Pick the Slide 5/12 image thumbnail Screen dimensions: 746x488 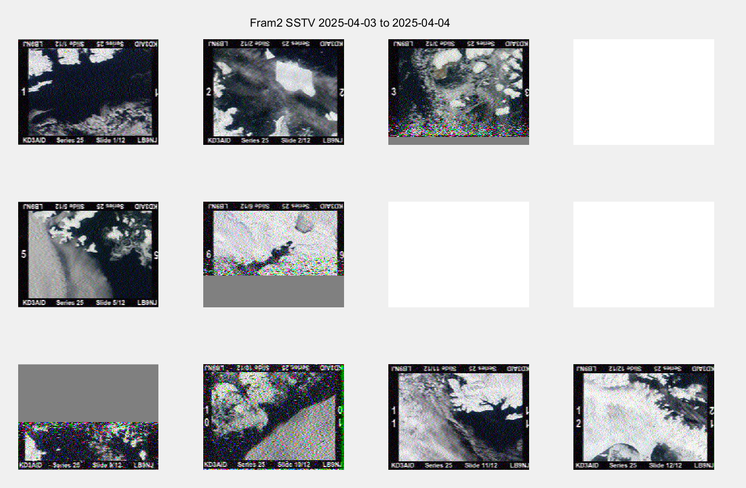point(88,254)
